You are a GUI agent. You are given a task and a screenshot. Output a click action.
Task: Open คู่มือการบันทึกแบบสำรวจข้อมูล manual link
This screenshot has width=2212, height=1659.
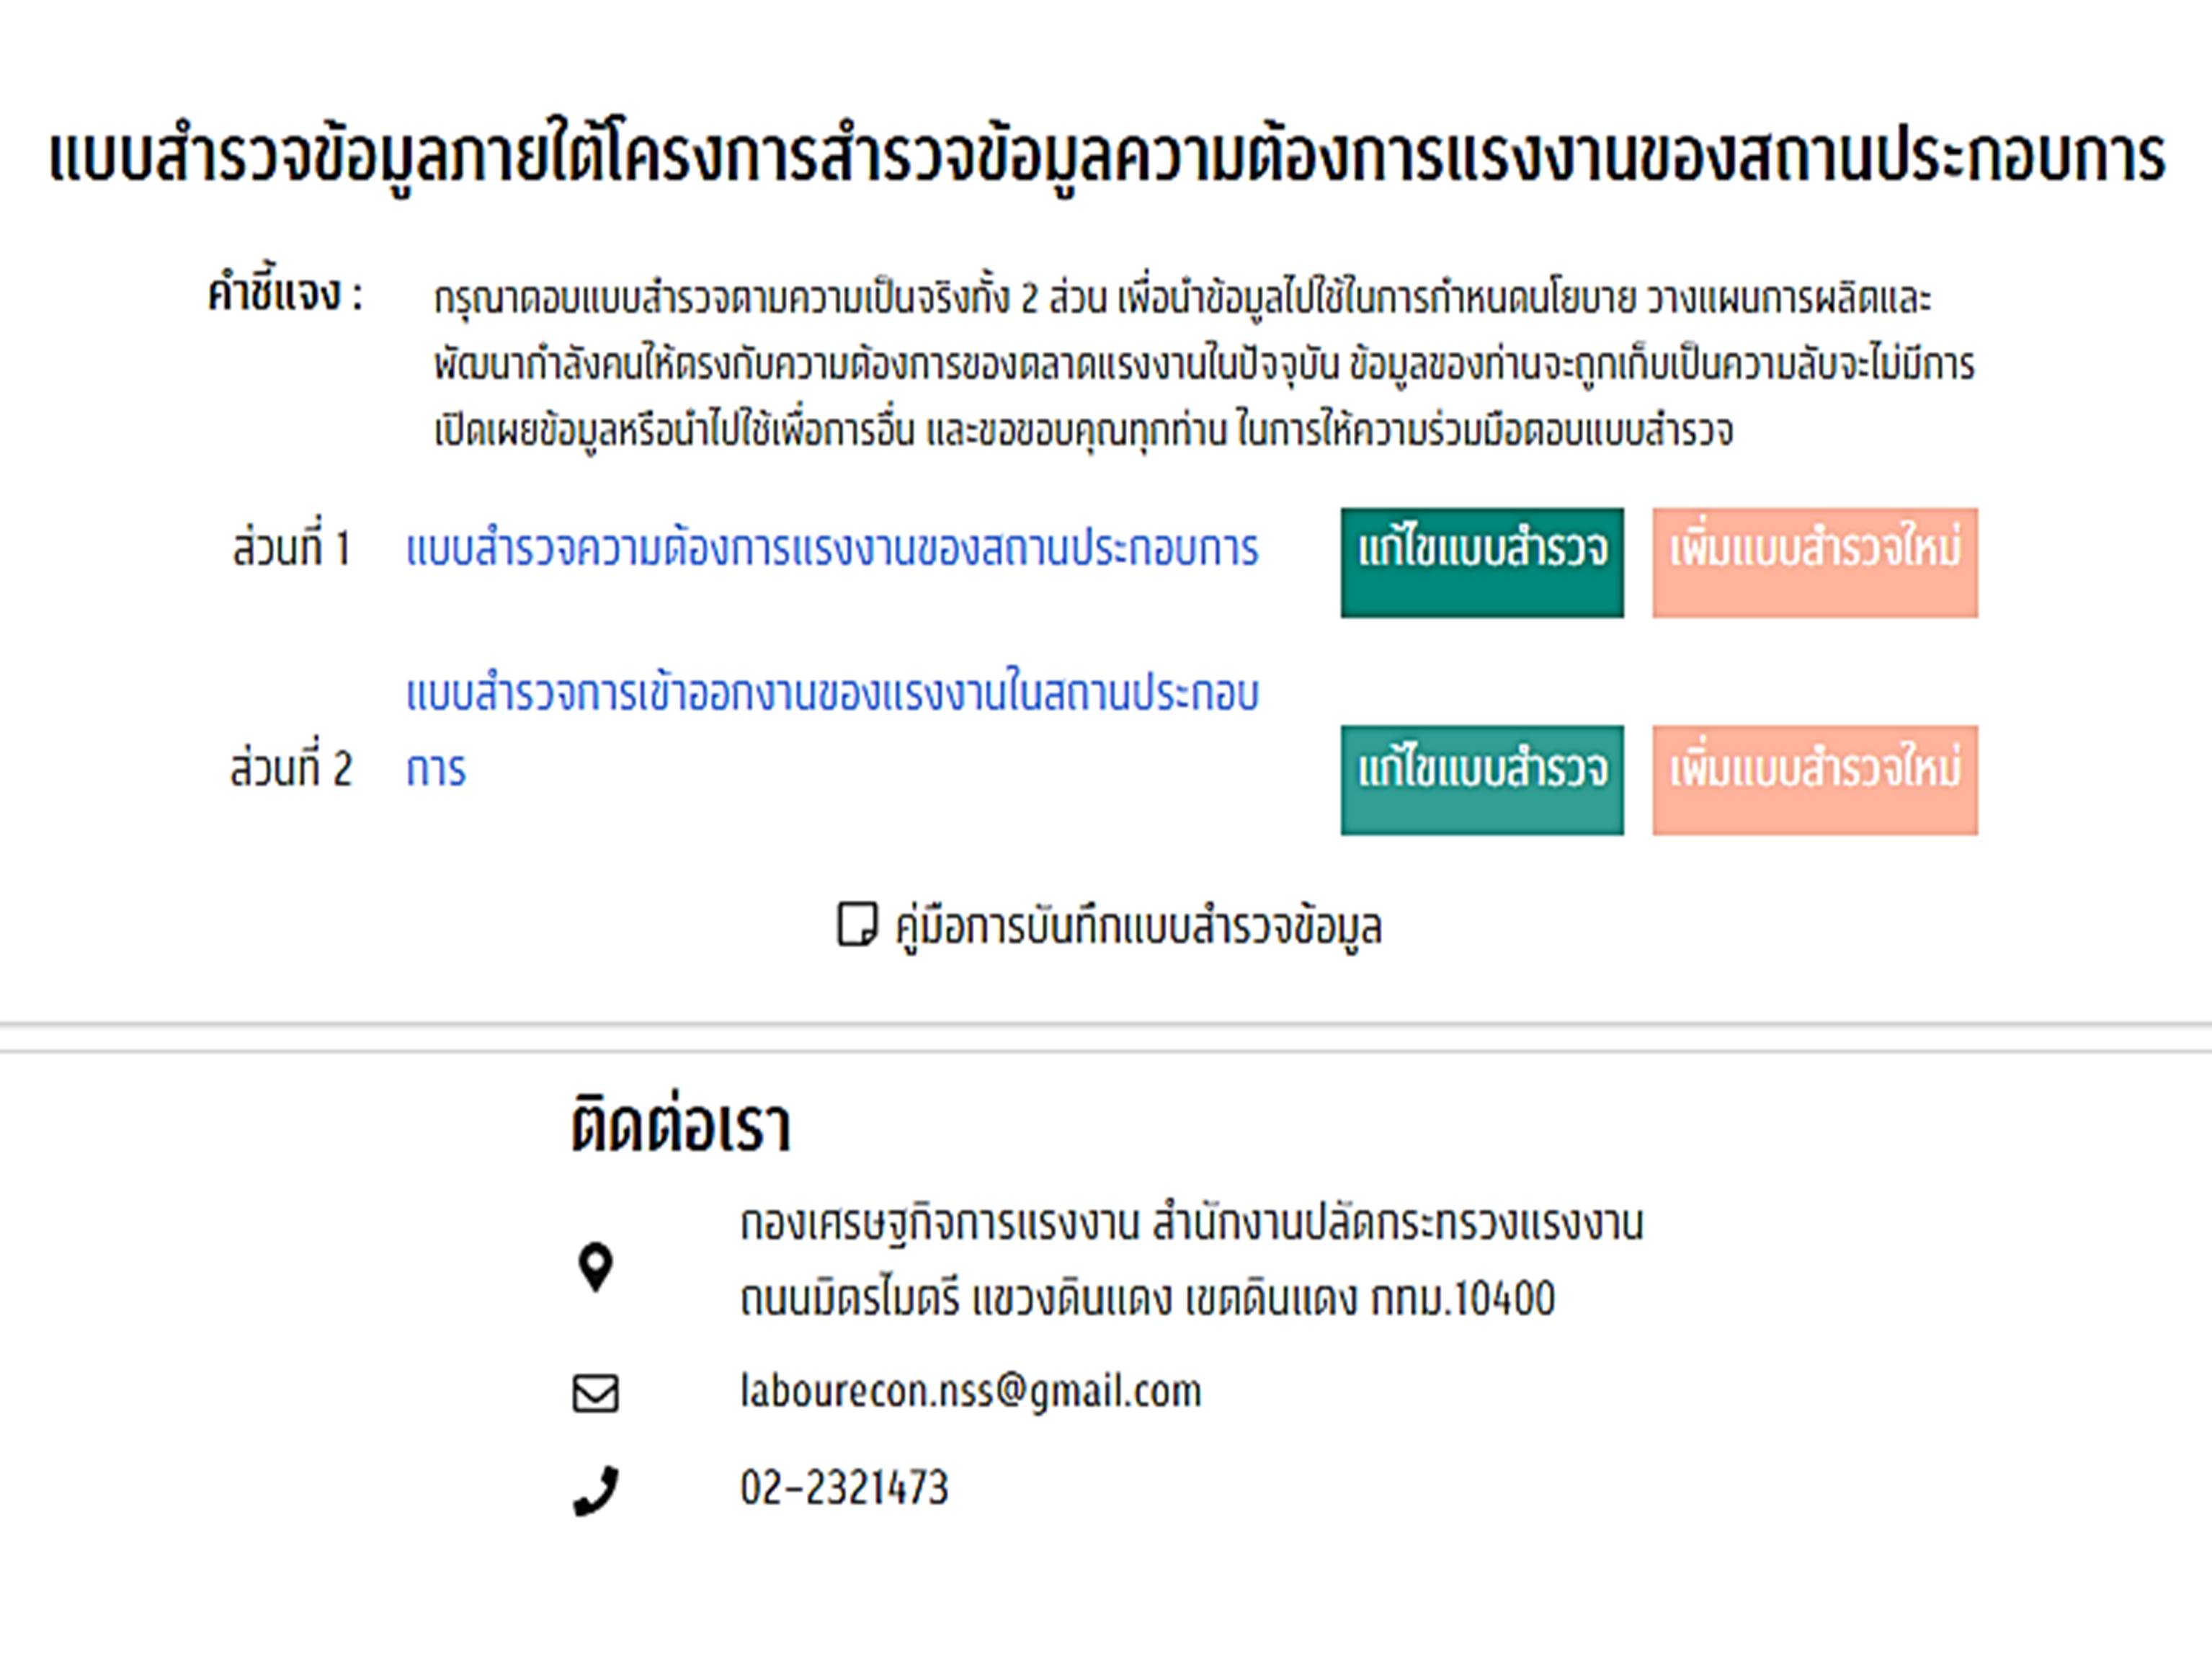1138,927
